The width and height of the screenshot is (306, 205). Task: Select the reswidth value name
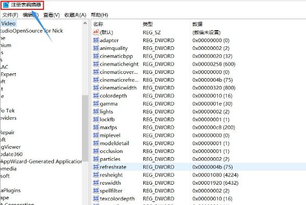[110, 183]
